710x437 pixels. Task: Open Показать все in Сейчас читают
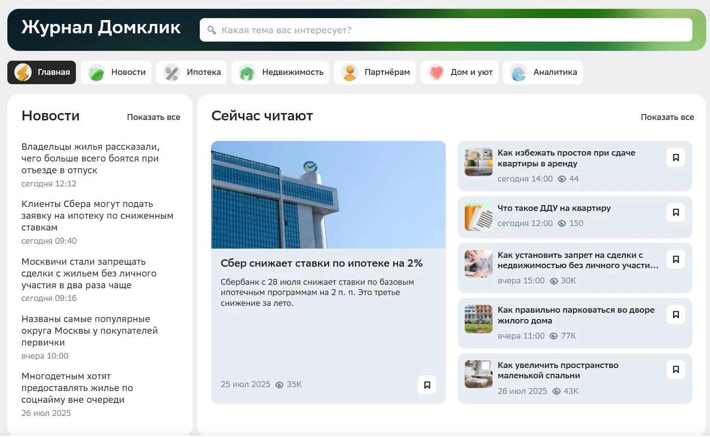click(667, 117)
